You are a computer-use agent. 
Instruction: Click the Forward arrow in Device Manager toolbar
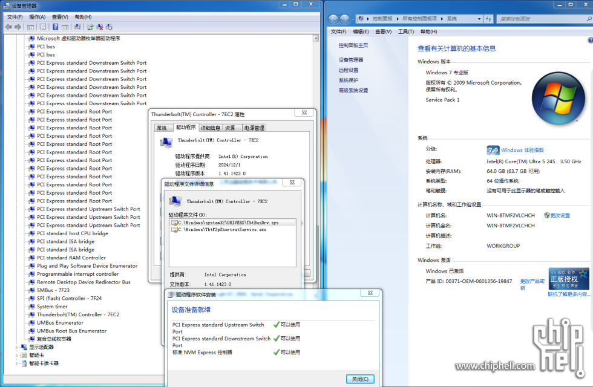(x=18, y=27)
